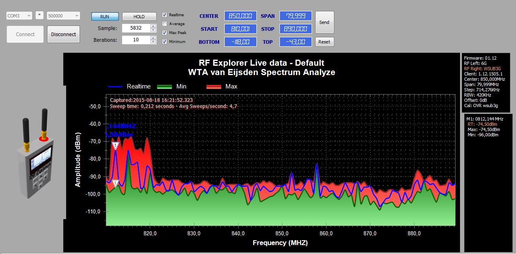Screen dimensions: 516x254
Task: Click the 'RF Left: 6G' info line
Action: pos(475,63)
